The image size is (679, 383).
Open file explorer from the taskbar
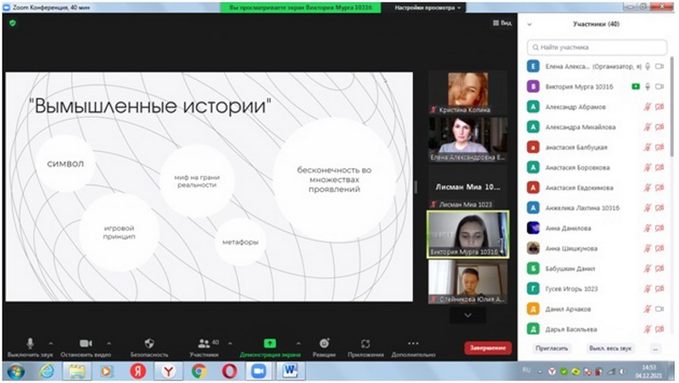pos(78,371)
